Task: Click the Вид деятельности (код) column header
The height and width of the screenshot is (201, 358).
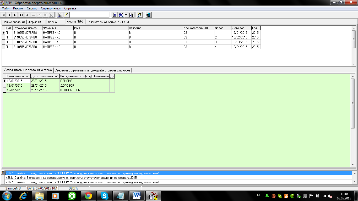Action: point(76,76)
